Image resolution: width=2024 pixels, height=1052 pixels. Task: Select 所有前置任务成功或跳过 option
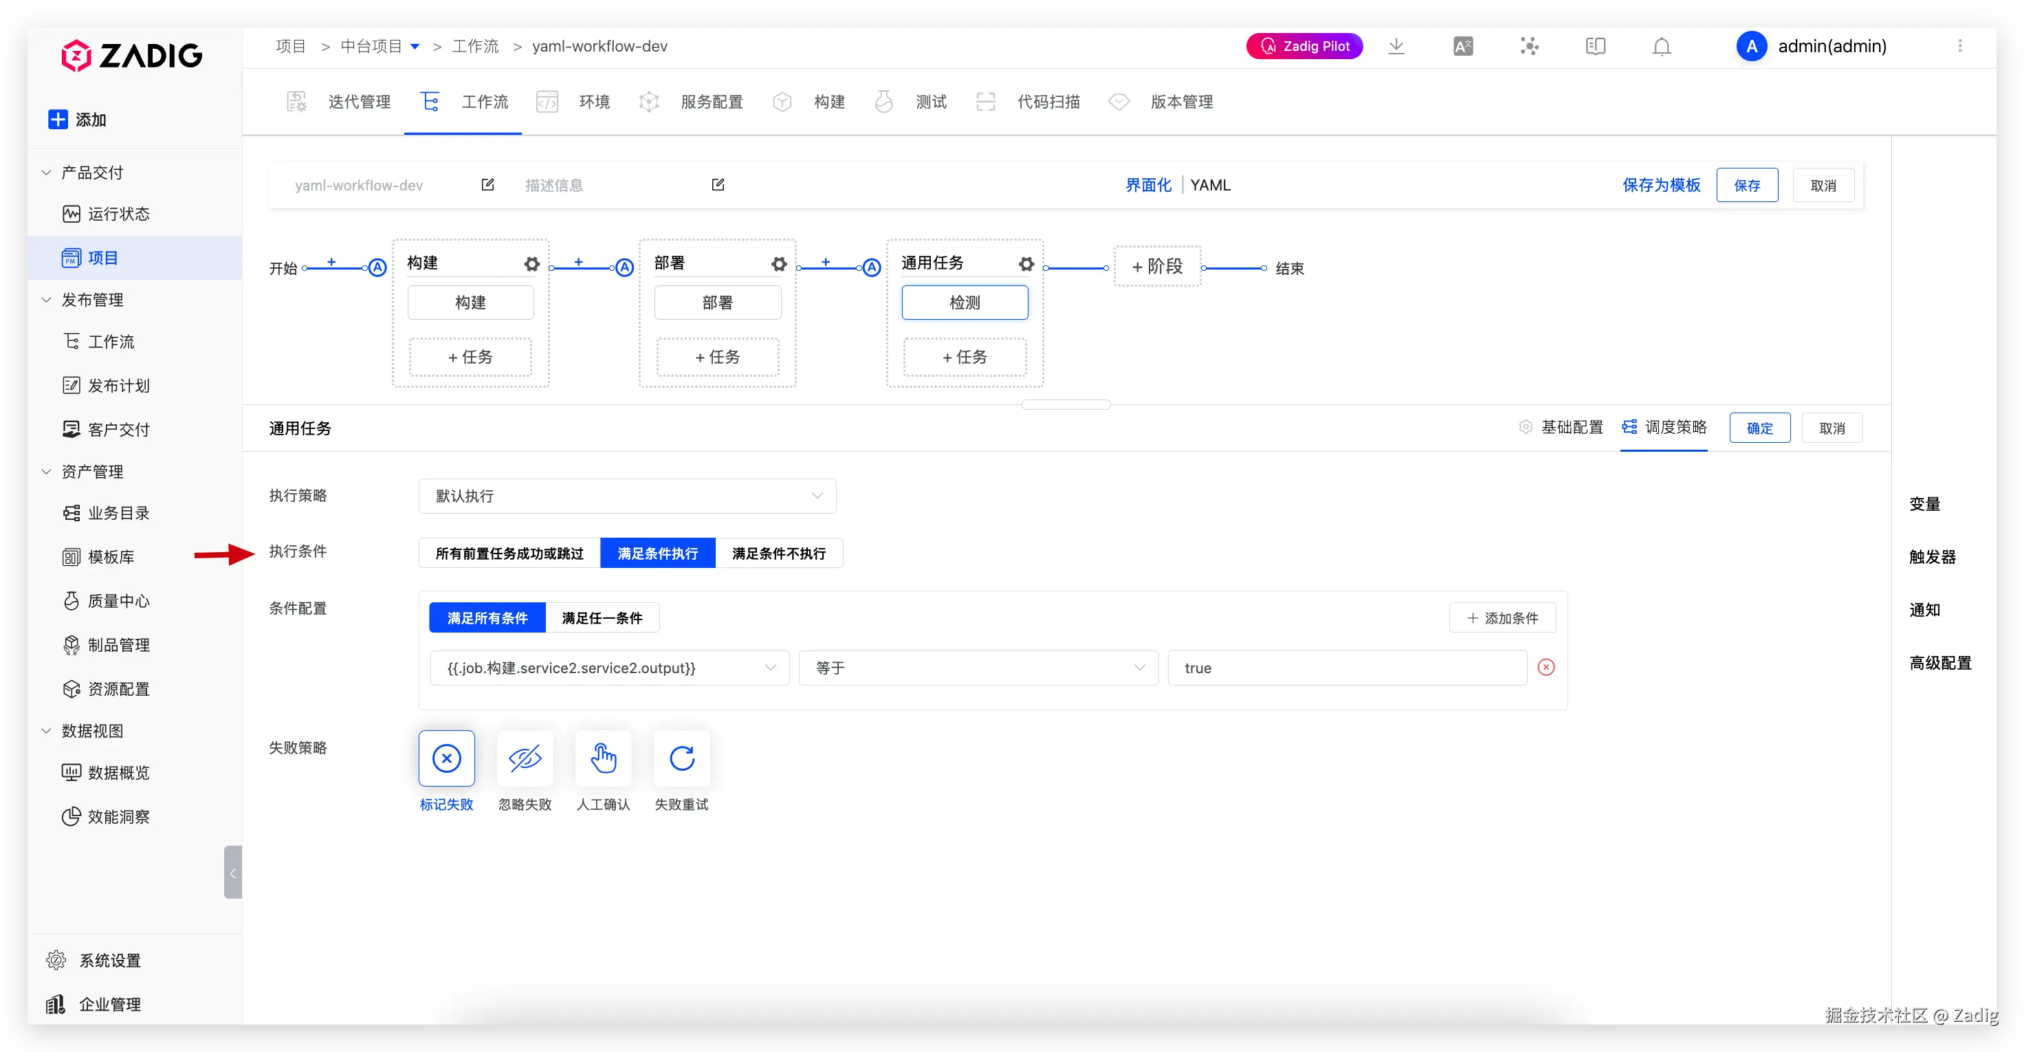pyautogui.click(x=509, y=553)
